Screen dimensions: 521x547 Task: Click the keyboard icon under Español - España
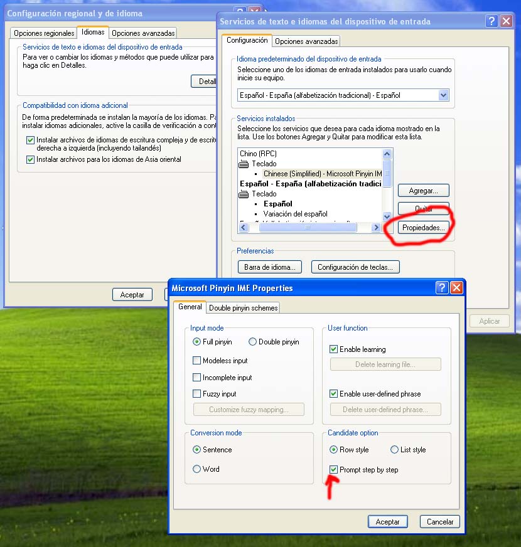(244, 194)
